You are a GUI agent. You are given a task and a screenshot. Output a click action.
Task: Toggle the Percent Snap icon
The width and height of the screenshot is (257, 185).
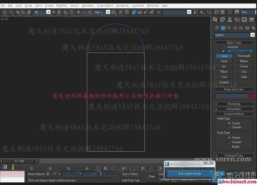pyautogui.click(x=146, y=12)
